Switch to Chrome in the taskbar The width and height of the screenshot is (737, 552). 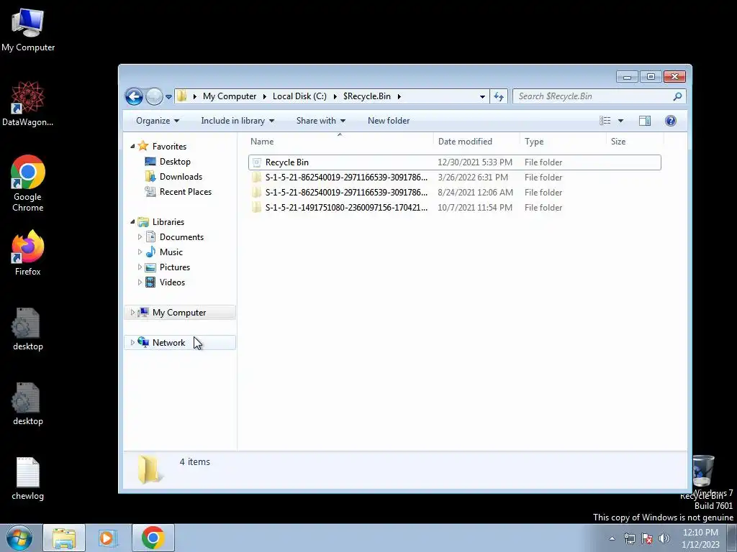[153, 538]
